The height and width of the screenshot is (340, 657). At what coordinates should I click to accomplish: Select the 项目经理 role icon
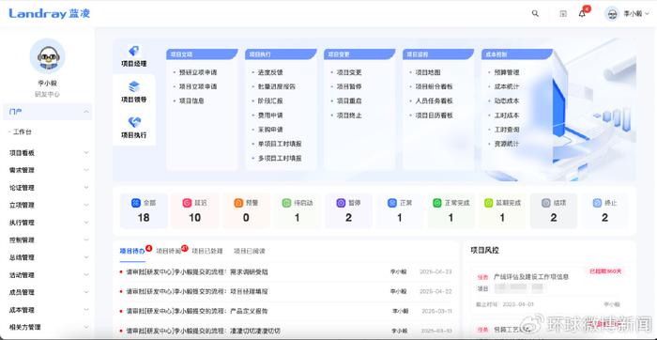click(x=133, y=51)
